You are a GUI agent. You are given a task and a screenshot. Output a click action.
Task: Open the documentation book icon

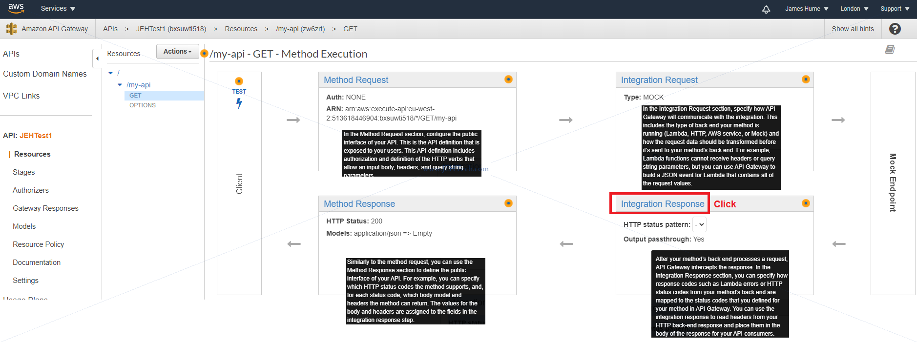tap(890, 49)
